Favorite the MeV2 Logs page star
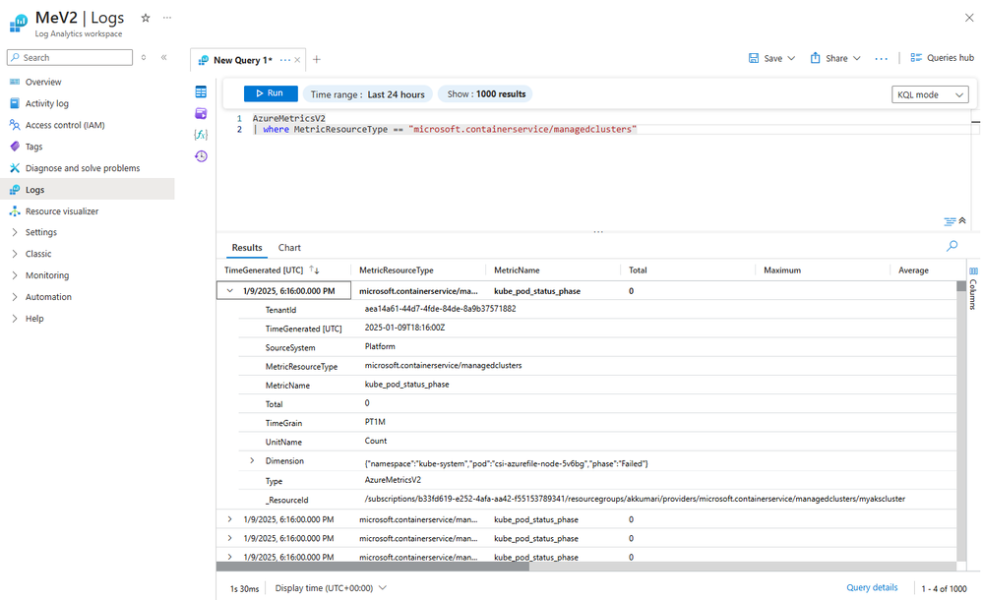 [146, 18]
